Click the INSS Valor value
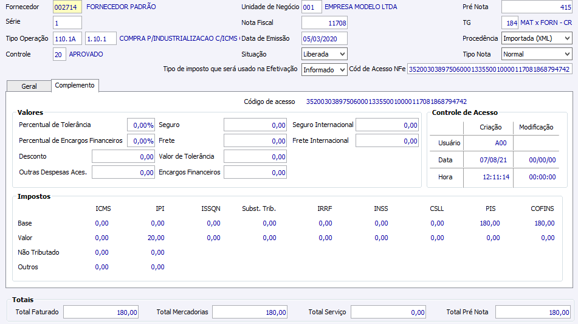The height and width of the screenshot is (324, 578). tap(381, 238)
